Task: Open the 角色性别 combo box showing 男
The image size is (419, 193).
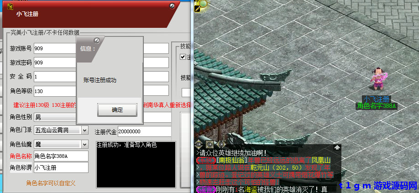Action: tap(55, 117)
